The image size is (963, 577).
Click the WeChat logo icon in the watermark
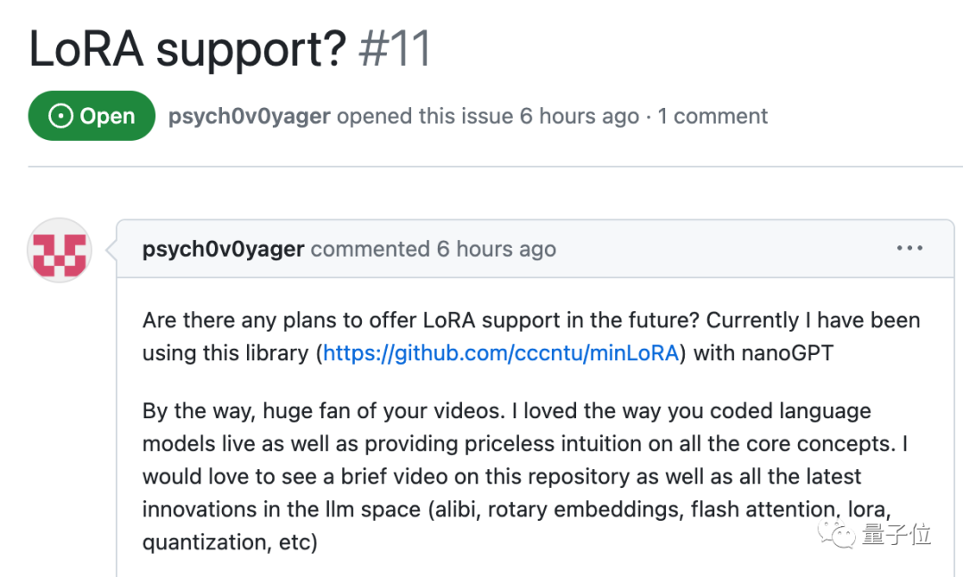tap(836, 533)
